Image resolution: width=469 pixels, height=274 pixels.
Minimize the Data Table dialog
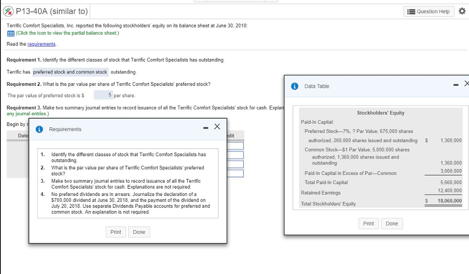pos(456,85)
